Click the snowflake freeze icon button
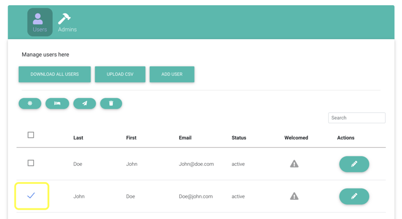The height and width of the screenshot is (219, 402). pos(30,103)
